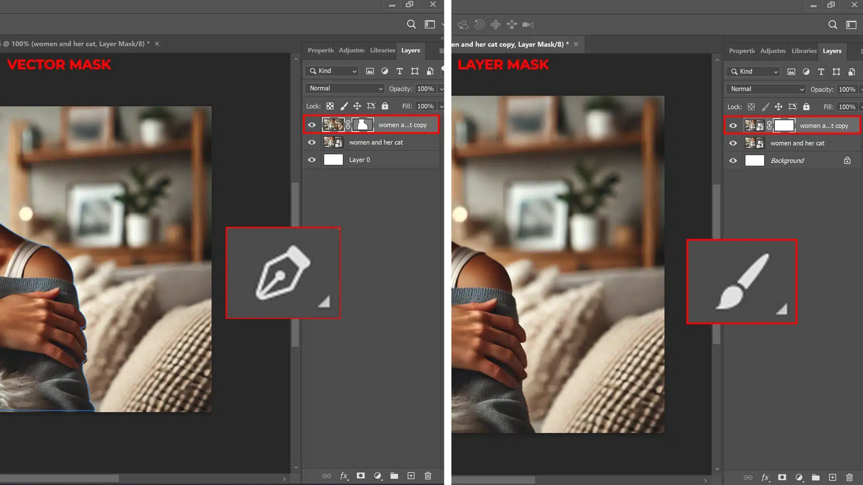Create new layer in the Layer Mask window

pyautogui.click(x=832, y=477)
